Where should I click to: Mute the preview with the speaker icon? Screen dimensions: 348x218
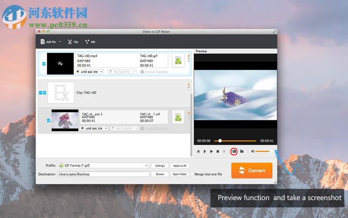click(253, 151)
